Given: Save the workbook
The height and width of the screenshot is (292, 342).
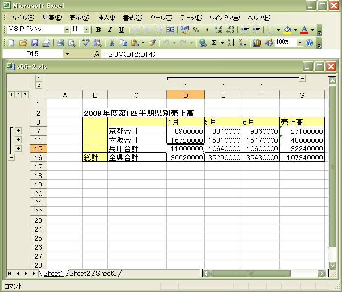Looking at the screenshot, I should coord(35,43).
